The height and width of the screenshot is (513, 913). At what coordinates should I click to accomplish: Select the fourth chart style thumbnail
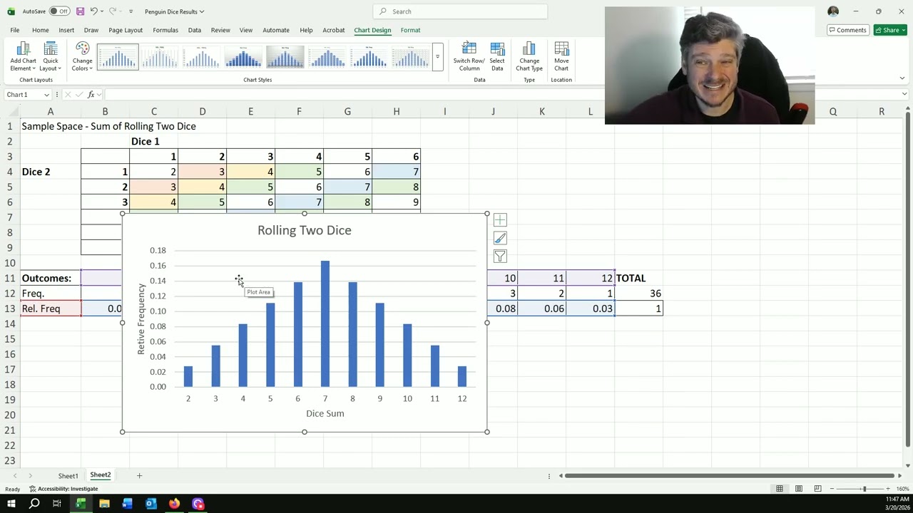[243, 57]
